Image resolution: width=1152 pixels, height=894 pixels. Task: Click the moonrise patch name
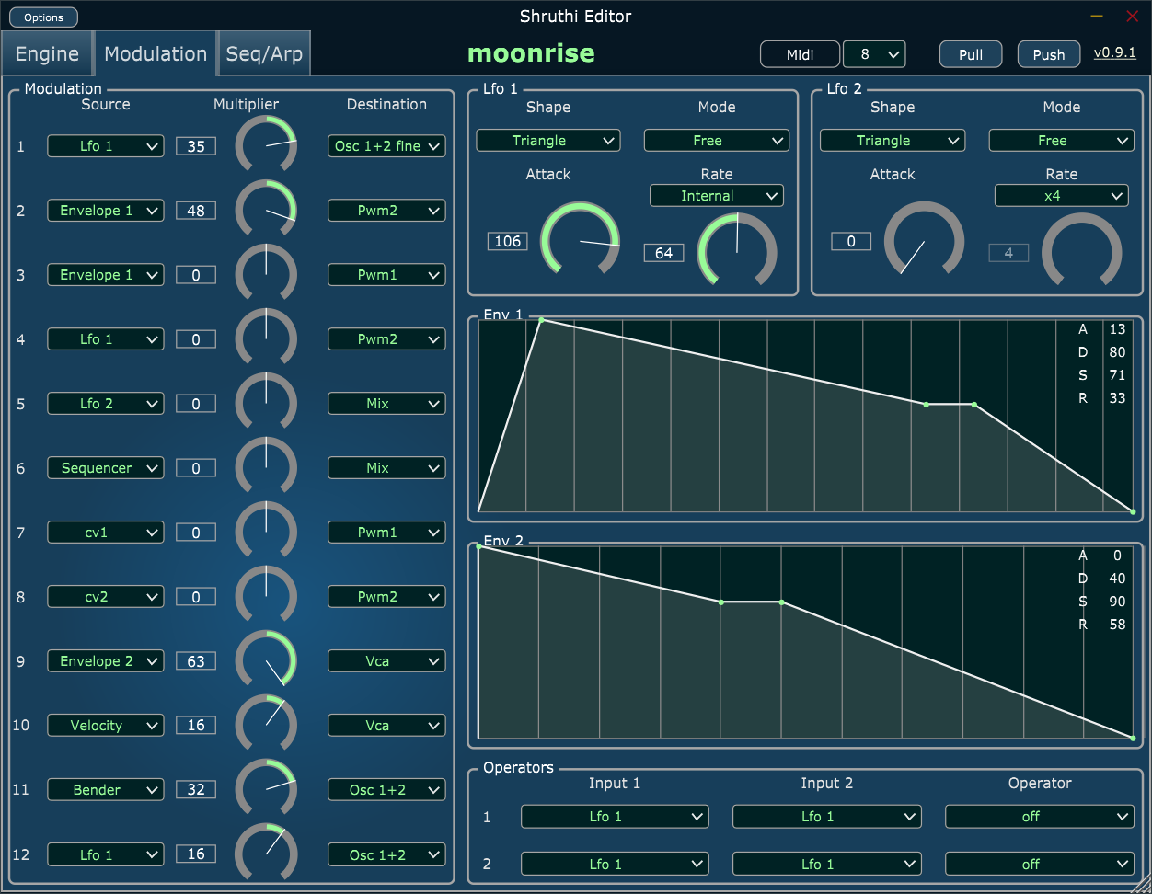pyautogui.click(x=531, y=53)
